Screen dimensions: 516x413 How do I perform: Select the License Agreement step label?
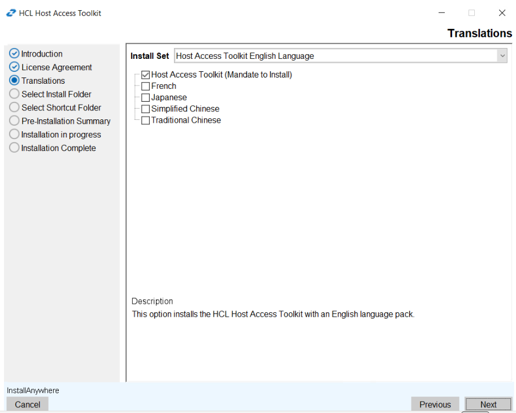click(57, 67)
